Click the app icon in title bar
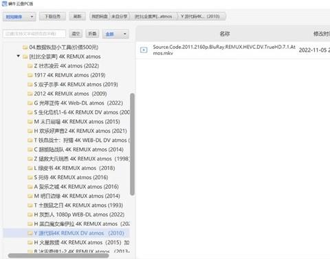 [4, 3]
